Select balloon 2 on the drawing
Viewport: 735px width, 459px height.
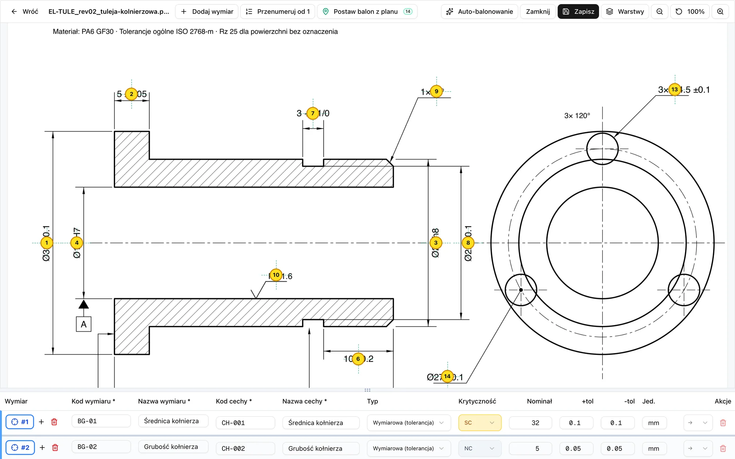click(x=132, y=94)
